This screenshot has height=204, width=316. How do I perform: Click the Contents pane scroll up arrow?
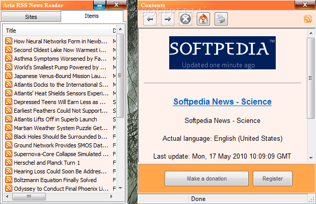(x=311, y=33)
